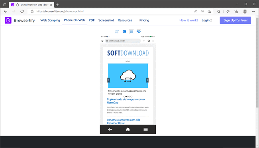Click the translate icon in address bar

pyautogui.click(x=202, y=12)
